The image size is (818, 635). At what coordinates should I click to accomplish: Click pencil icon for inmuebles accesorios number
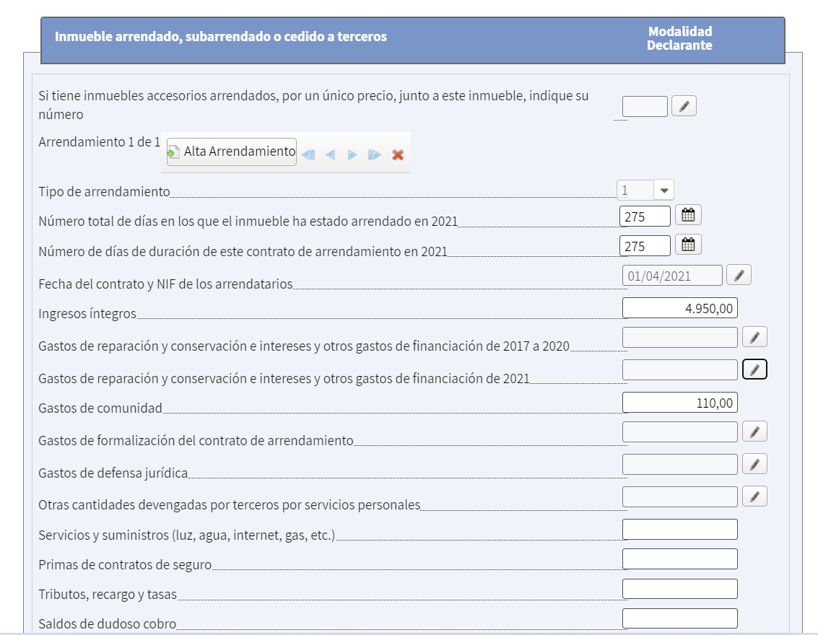click(684, 106)
